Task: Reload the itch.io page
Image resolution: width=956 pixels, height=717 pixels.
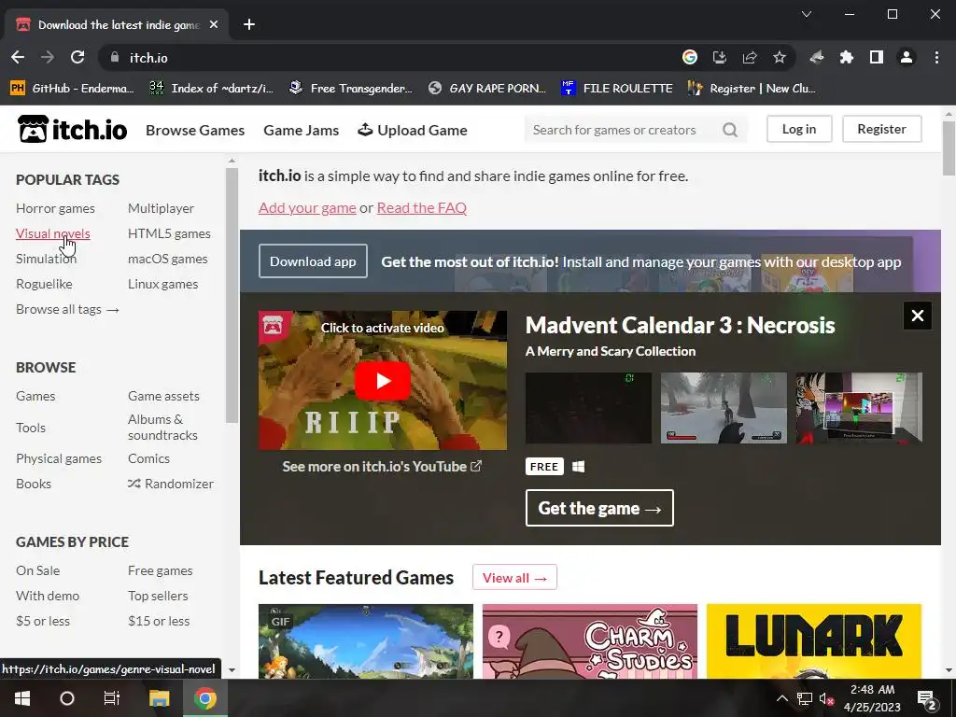Action: (77, 57)
